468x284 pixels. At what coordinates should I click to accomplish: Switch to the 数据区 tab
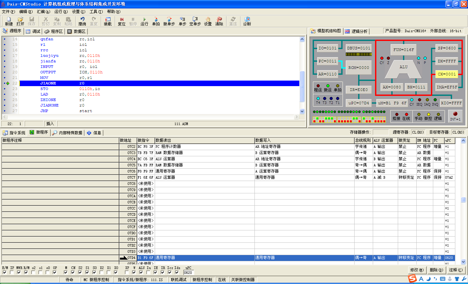click(x=77, y=31)
